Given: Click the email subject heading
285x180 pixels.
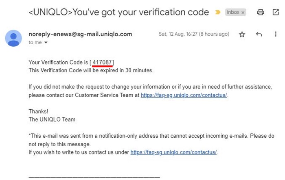Looking at the screenshot, I should tap(118, 13).
